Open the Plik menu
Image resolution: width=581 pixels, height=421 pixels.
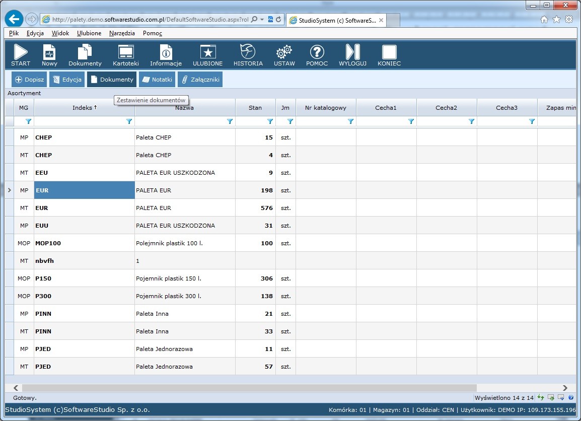tap(14, 33)
